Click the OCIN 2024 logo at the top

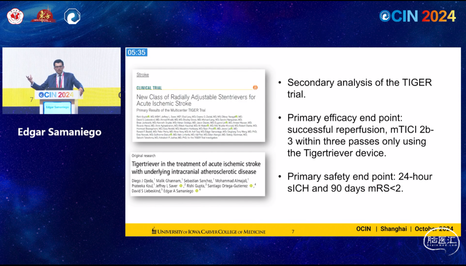417,16
